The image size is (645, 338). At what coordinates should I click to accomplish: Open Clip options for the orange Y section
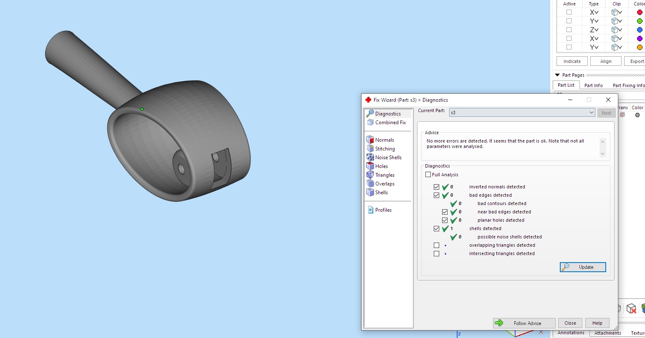(617, 48)
